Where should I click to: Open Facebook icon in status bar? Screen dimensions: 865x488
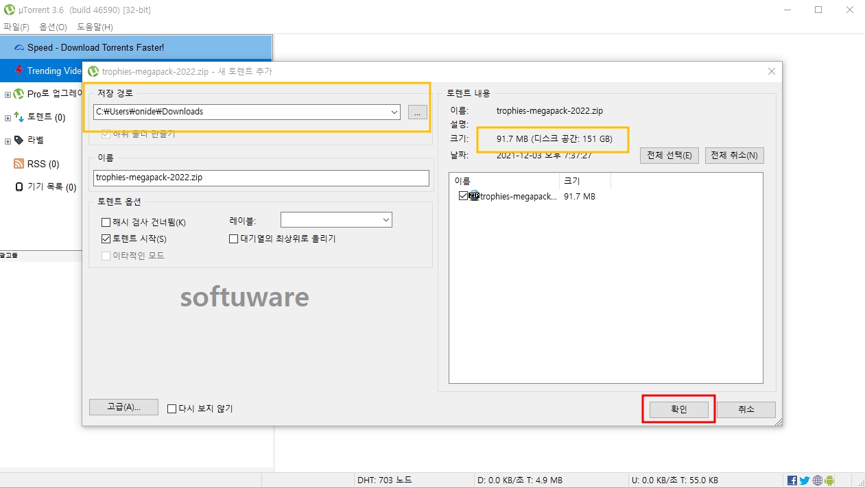(792, 480)
